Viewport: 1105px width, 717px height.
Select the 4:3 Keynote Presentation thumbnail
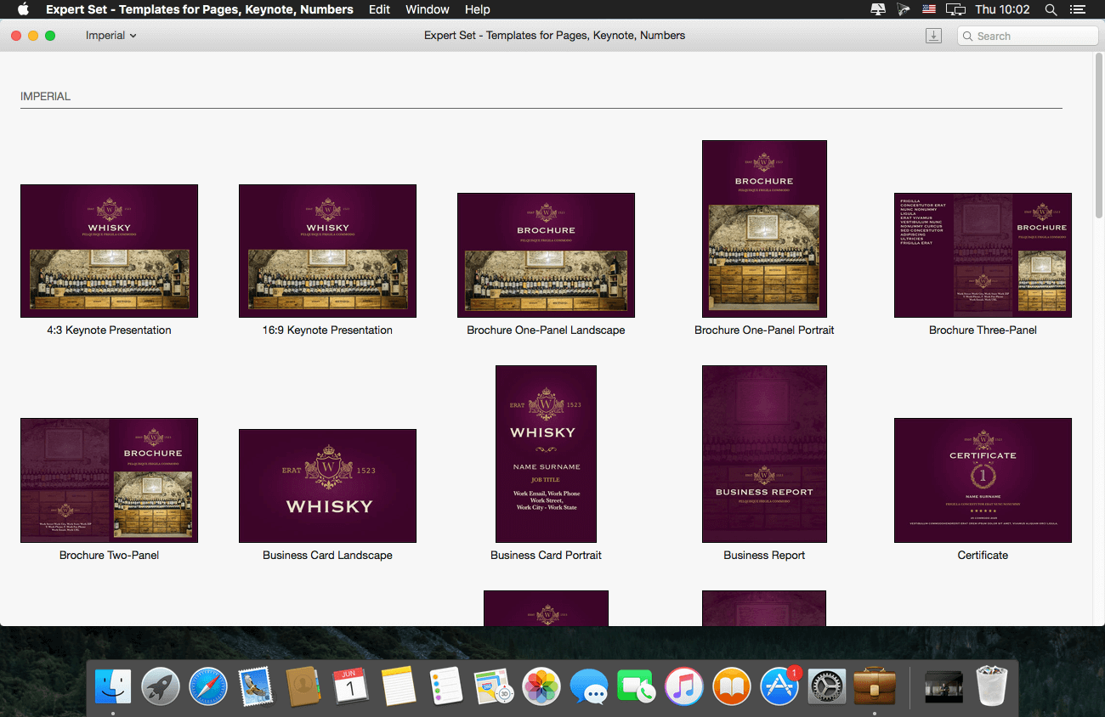click(109, 251)
